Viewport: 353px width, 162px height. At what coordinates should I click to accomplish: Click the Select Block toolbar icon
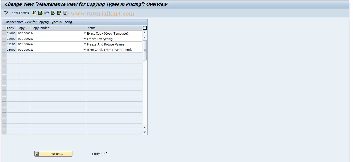pyautogui.click(x=59, y=12)
